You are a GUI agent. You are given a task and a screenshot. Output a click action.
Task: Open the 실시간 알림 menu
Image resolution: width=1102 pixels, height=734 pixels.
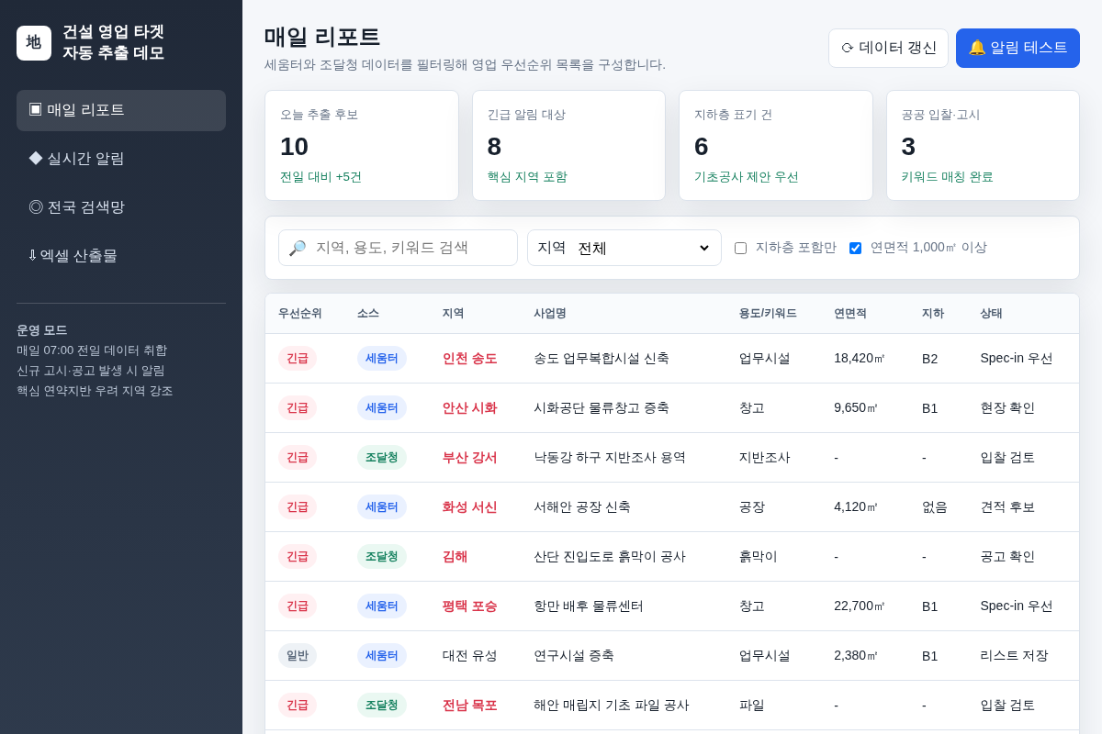[121, 159]
